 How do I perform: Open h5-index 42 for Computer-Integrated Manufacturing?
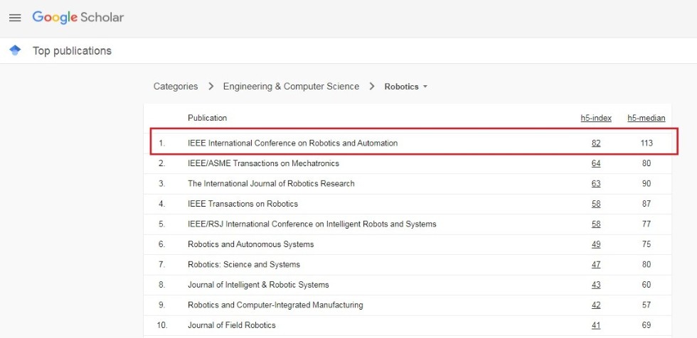(x=596, y=305)
